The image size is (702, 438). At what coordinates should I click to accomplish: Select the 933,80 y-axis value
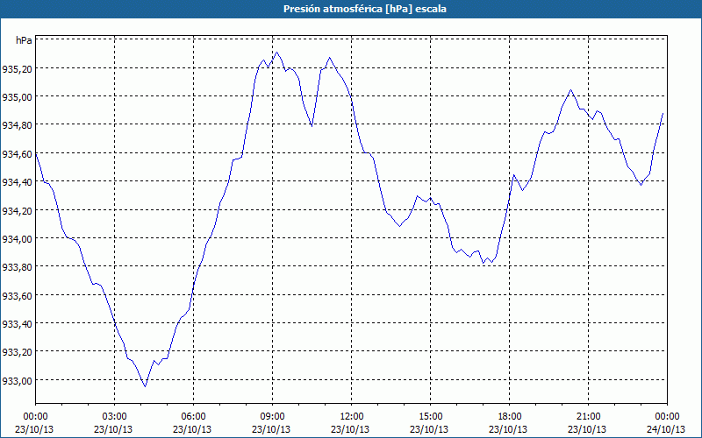17,267
